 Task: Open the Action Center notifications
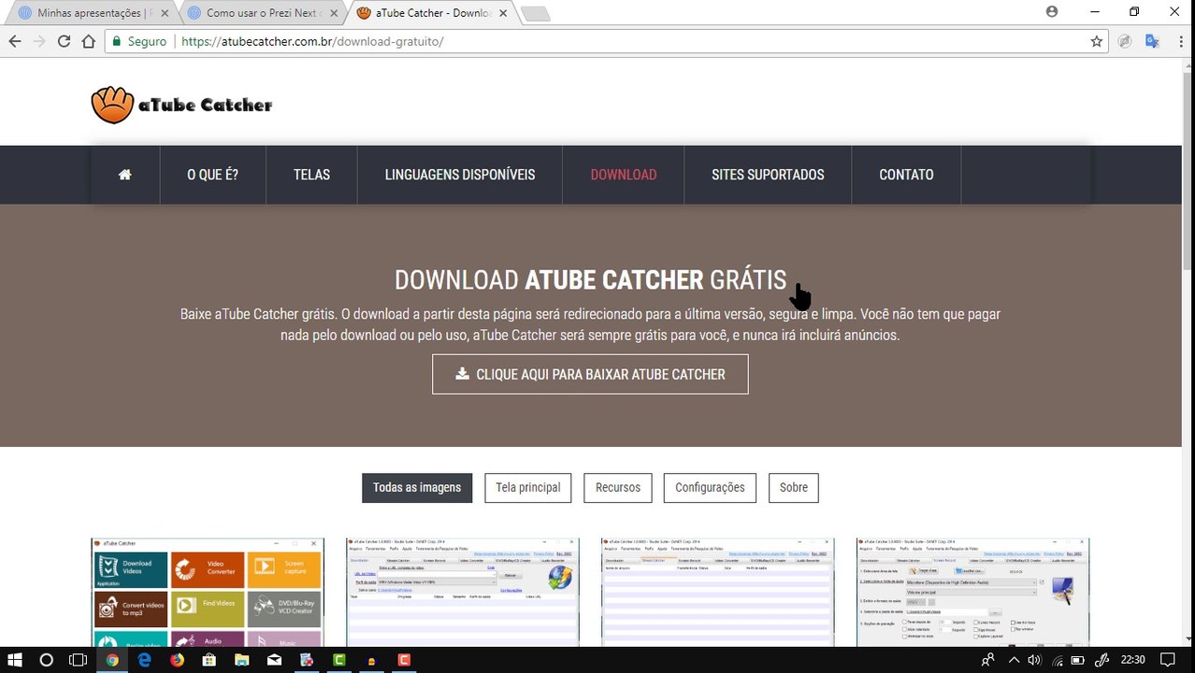click(1167, 660)
